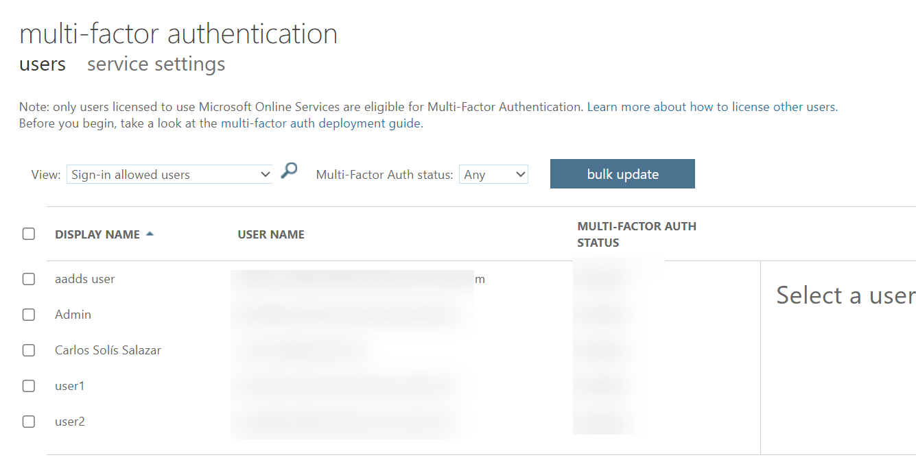Select the aadds user row name

(x=85, y=279)
